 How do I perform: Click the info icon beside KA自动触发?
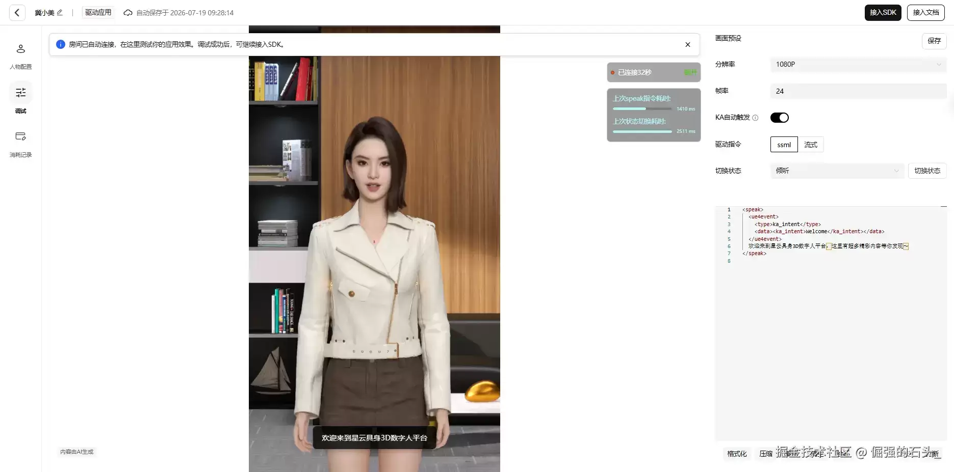[x=755, y=118]
